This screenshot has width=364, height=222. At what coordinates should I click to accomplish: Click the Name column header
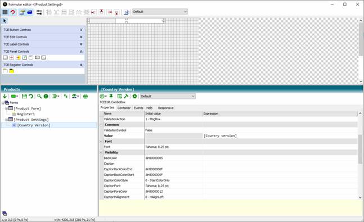[x=124, y=114]
